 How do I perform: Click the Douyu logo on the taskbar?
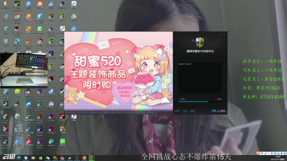point(9,157)
